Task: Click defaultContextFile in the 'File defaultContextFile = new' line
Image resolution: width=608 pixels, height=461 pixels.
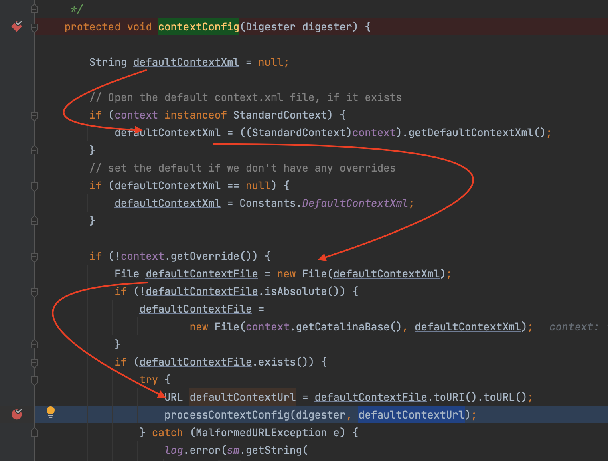Action: (x=202, y=274)
